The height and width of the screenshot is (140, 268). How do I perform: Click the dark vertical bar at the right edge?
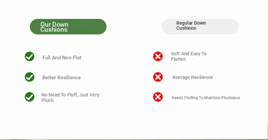click(267, 131)
